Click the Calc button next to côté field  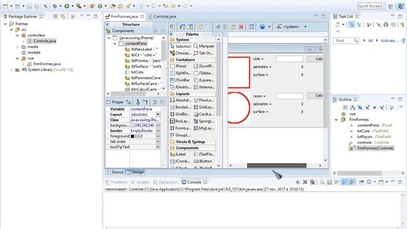pos(315,59)
